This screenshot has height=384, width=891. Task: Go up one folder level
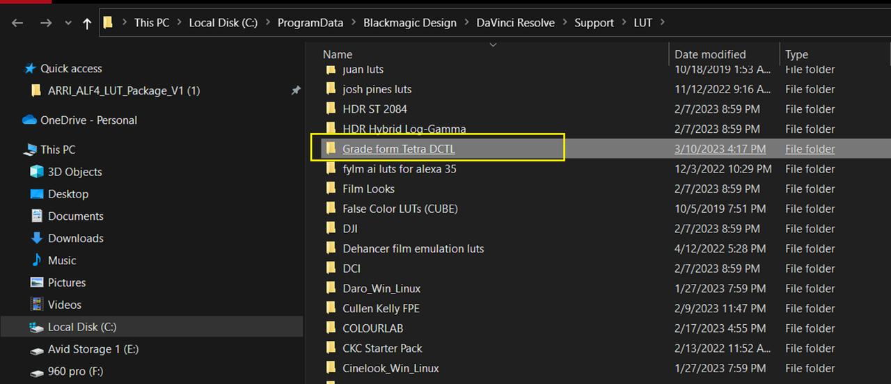pos(87,23)
